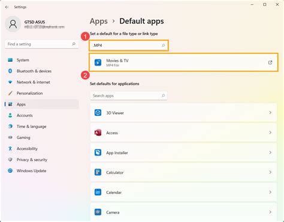Open the GTSD ASUS profile avatar

coord(13,24)
